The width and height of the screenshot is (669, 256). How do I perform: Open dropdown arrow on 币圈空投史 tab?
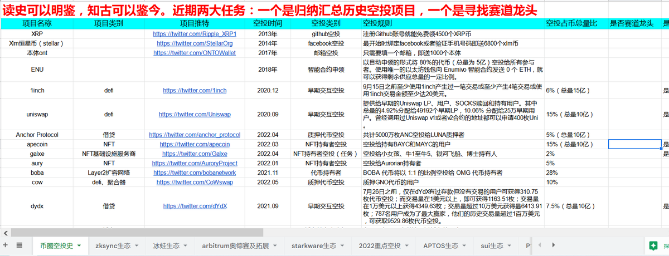click(x=79, y=245)
